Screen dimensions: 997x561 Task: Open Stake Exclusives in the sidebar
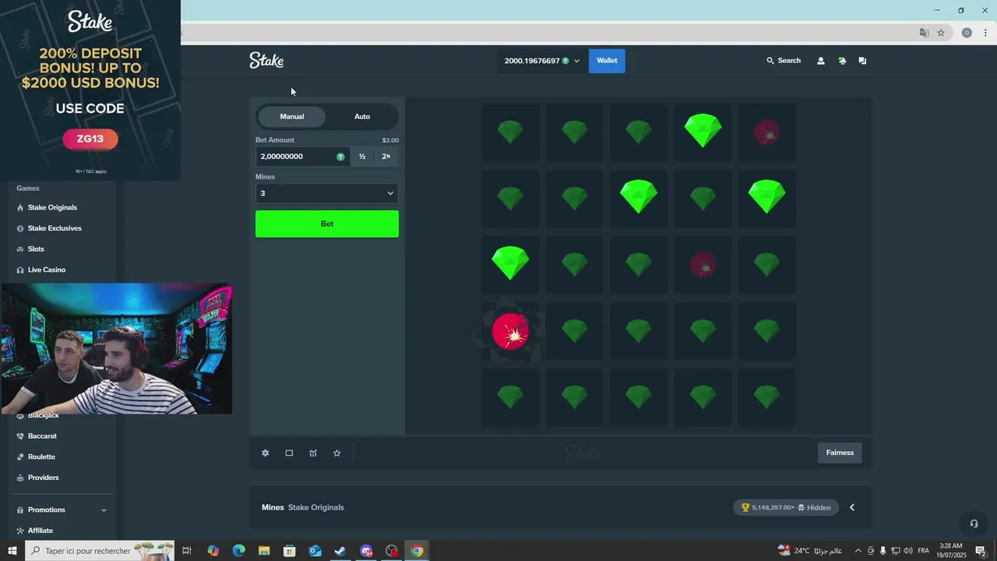[x=55, y=228]
